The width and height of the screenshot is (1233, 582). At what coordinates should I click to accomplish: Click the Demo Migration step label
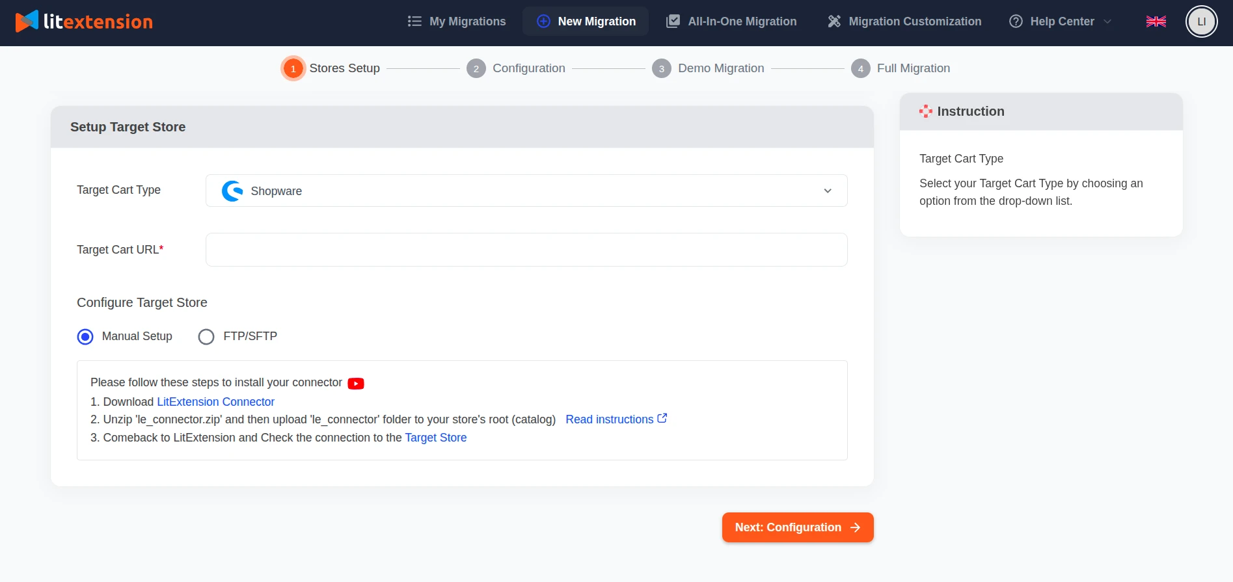pyautogui.click(x=721, y=68)
